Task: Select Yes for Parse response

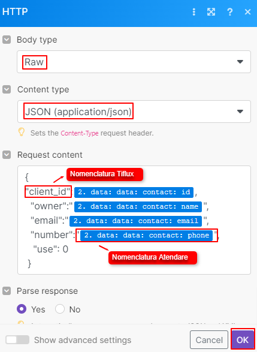Action: (22, 309)
